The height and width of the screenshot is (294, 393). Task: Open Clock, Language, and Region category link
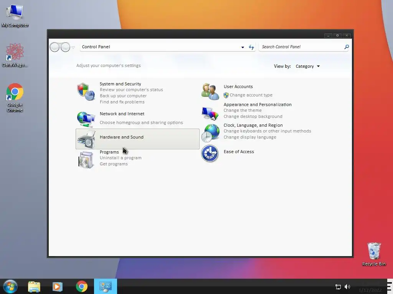(x=253, y=125)
